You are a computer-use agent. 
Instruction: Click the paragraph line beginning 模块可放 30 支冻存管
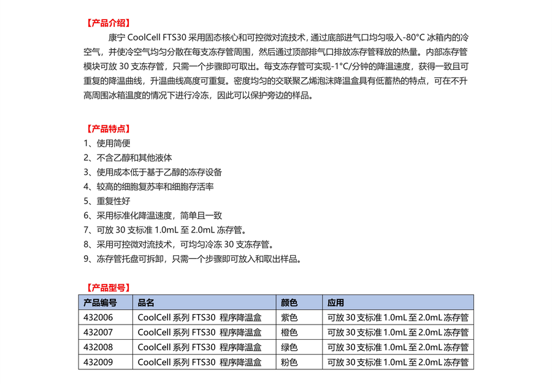tap(276, 66)
